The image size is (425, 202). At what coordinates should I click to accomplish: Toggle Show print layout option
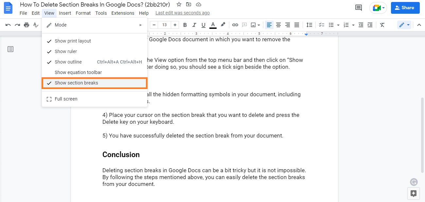(x=72, y=41)
